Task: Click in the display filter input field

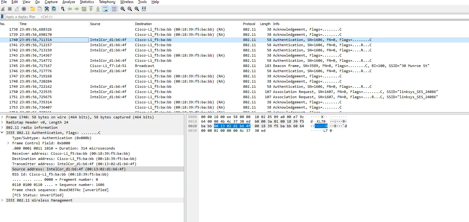Action: (x=214, y=17)
